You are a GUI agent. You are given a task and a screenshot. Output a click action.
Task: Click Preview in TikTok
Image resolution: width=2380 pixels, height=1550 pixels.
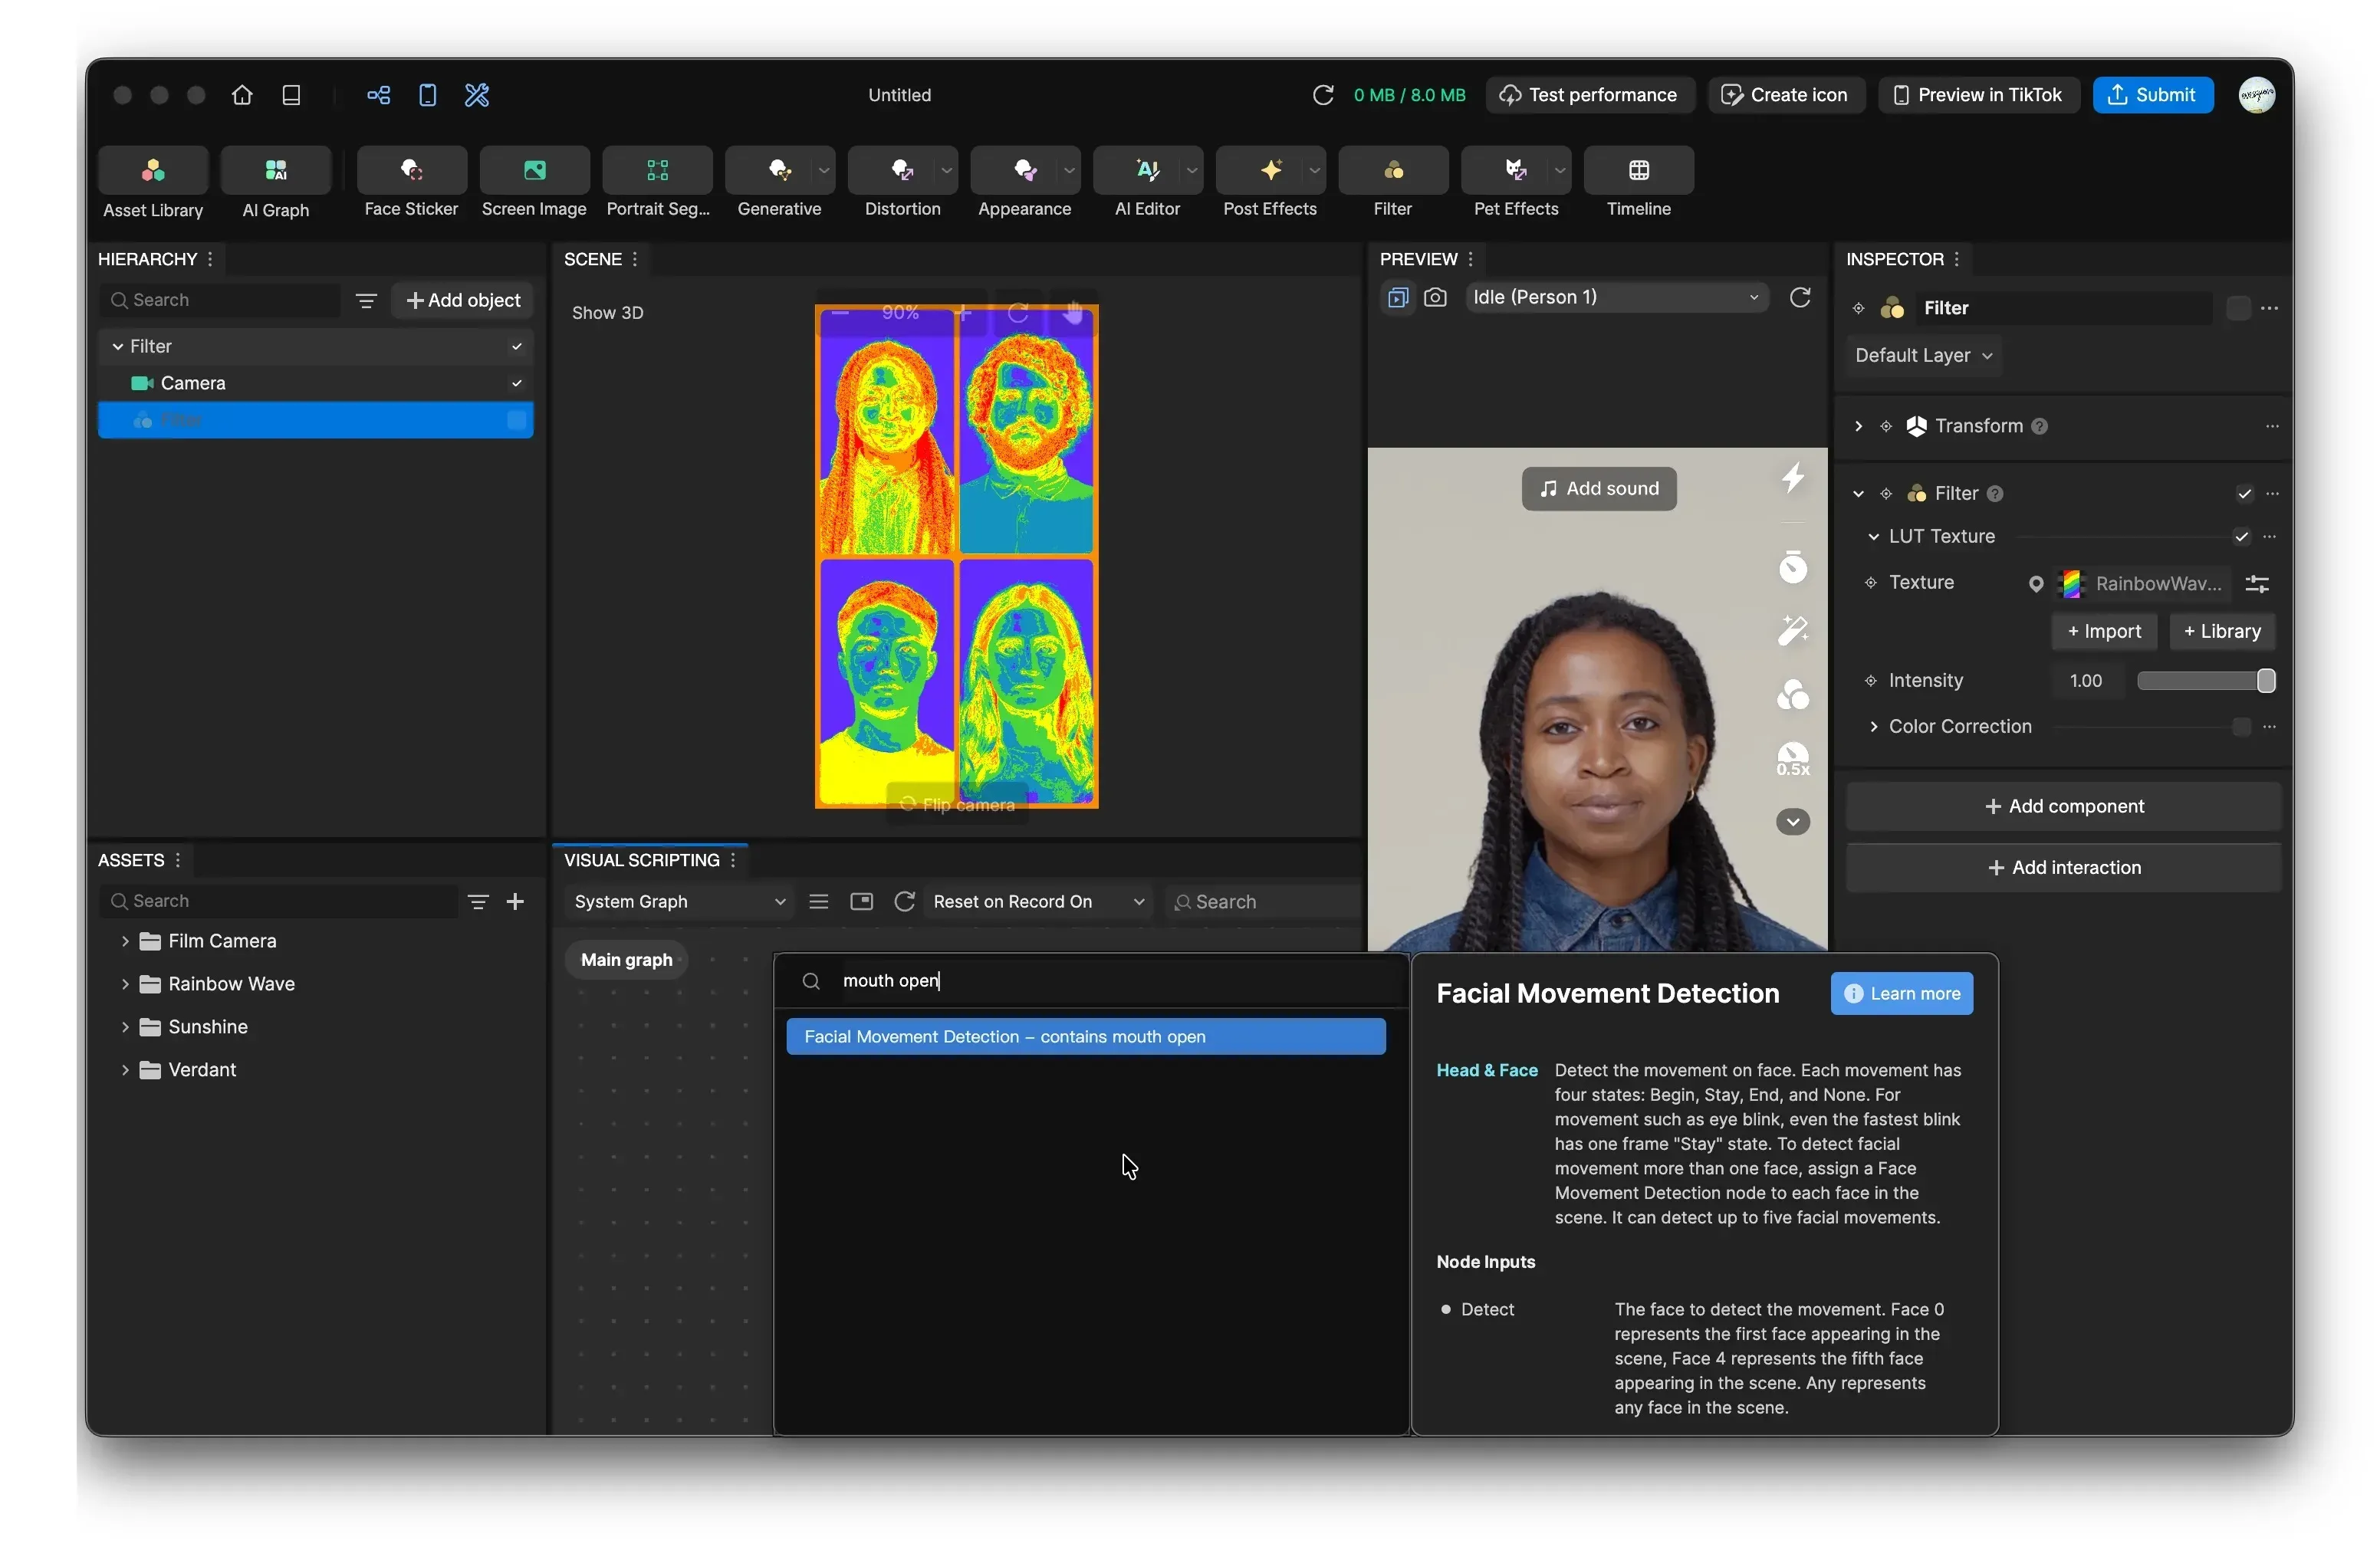coord(1978,95)
